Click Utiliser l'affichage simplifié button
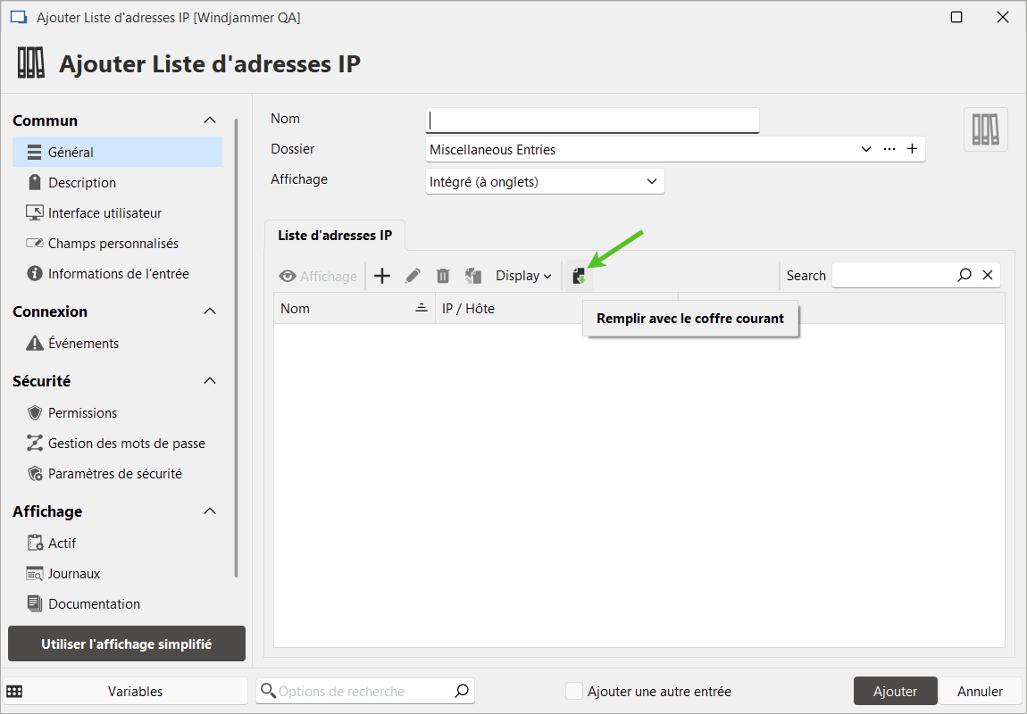Screen dimensions: 1027x714 point(127,643)
